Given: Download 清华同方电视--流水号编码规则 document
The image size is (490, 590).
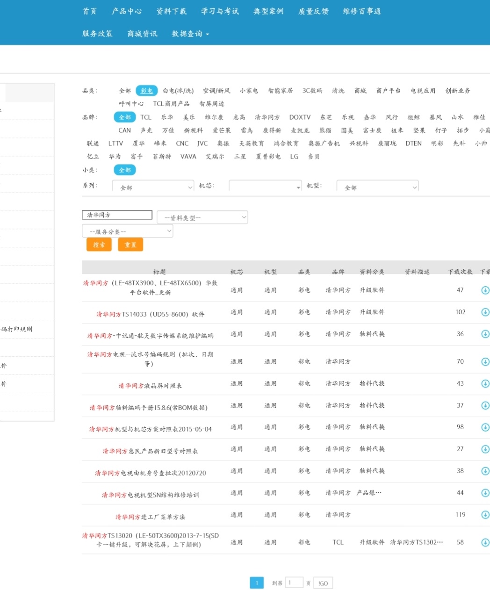Looking at the screenshot, I should 485,362.
